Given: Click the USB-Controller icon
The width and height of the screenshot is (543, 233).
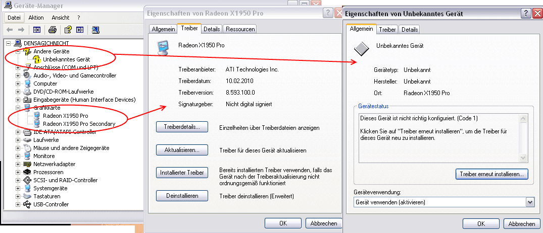Looking at the screenshot, I should (27, 204).
